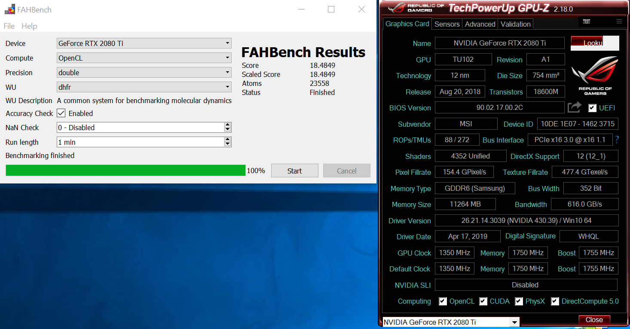The width and height of the screenshot is (630, 329).
Task: Click the NaN Check input field
Action: pos(141,127)
